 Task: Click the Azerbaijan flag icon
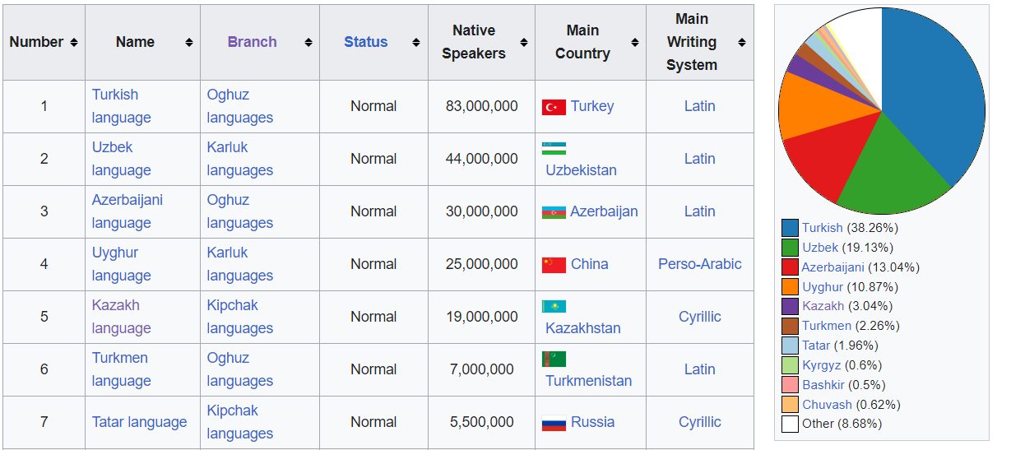click(554, 212)
